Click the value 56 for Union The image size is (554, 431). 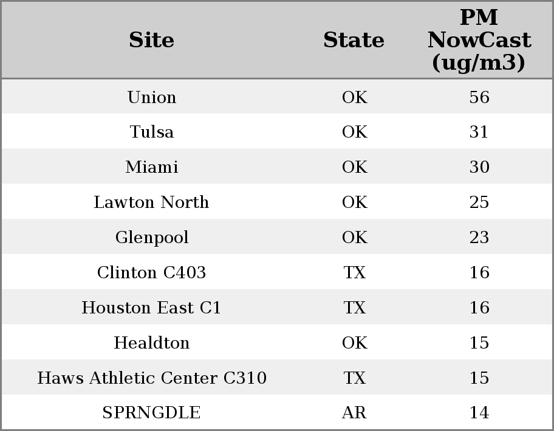point(479,97)
